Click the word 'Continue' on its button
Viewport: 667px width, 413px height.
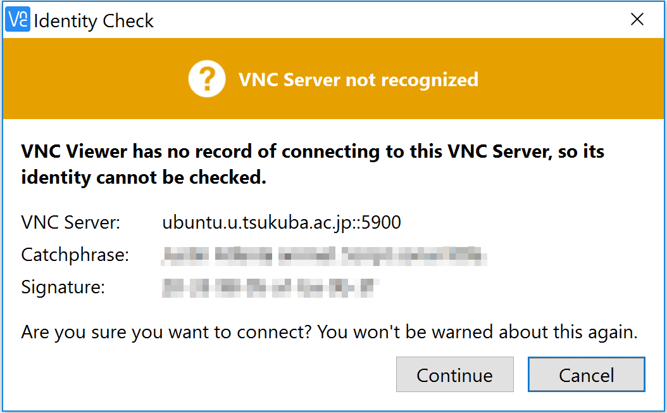click(454, 375)
